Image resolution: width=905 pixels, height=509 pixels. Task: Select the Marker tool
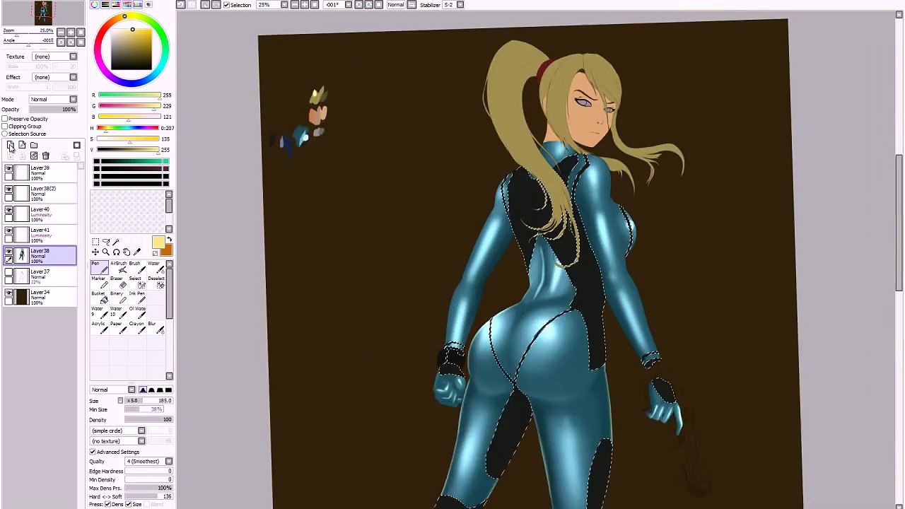coord(99,282)
